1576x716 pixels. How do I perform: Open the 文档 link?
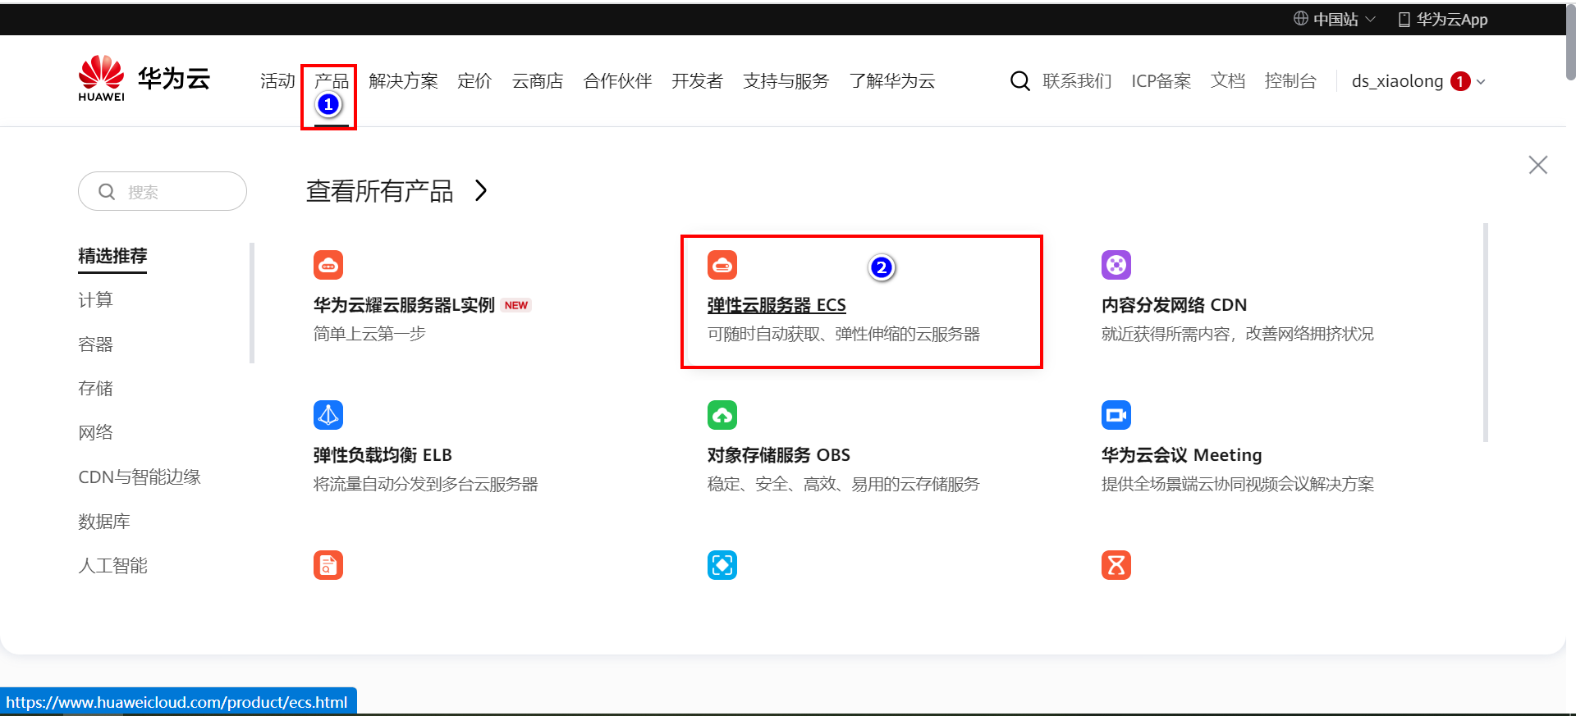click(x=1228, y=81)
